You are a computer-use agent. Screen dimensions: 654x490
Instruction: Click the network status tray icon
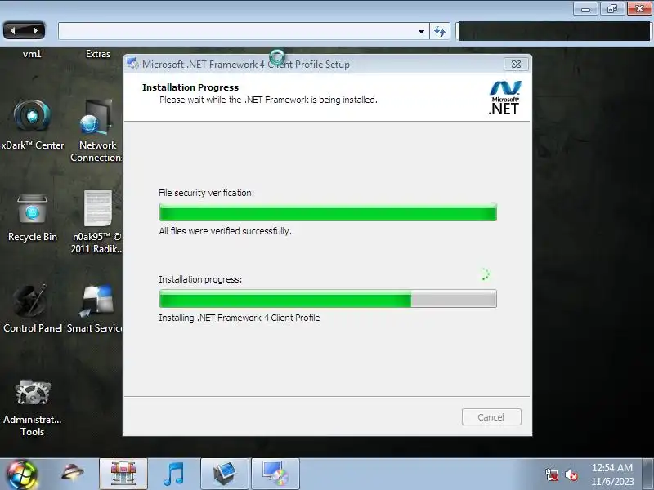(x=551, y=474)
